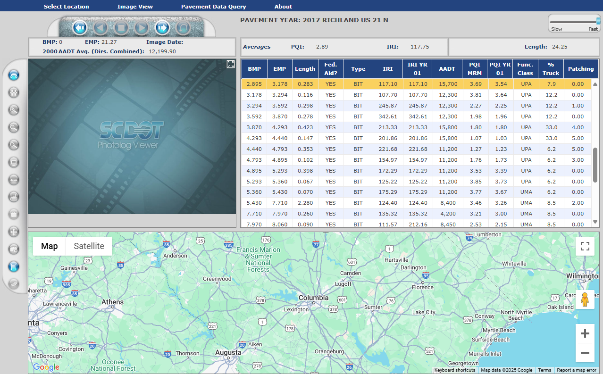
Task: Click the blue data table sidebar icon
Action: point(14,267)
